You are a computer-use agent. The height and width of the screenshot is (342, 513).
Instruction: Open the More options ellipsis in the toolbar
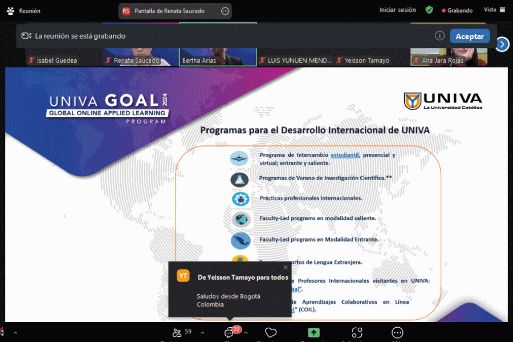pos(397,332)
